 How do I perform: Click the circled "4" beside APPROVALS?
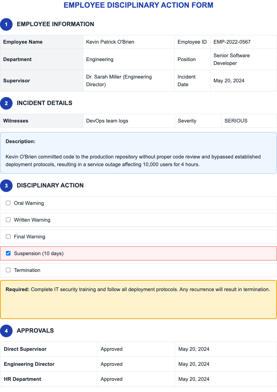pyautogui.click(x=6, y=331)
